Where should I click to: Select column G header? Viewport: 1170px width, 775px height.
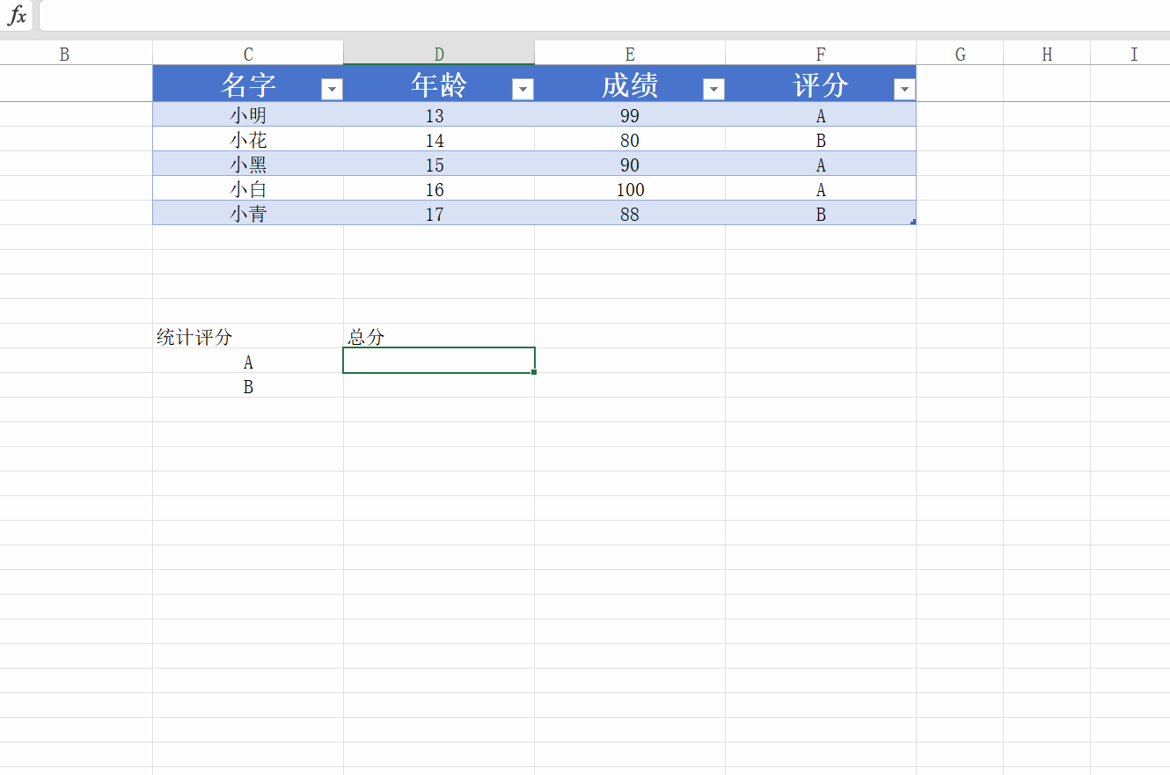[960, 54]
